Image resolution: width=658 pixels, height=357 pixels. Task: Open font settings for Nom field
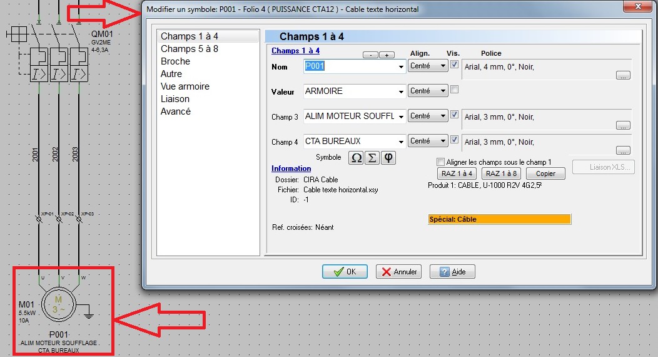[x=622, y=75]
